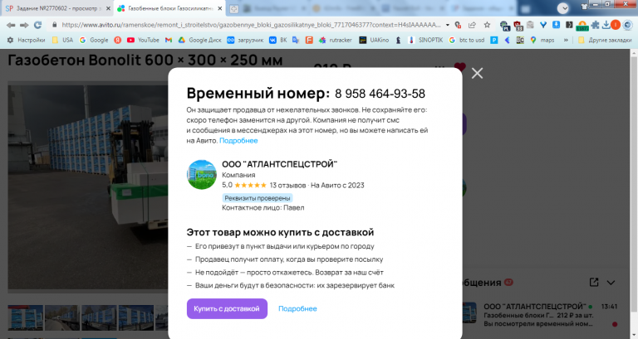Select the fourth gallery thumbnail
The image size is (638, 339).
click(x=136, y=317)
